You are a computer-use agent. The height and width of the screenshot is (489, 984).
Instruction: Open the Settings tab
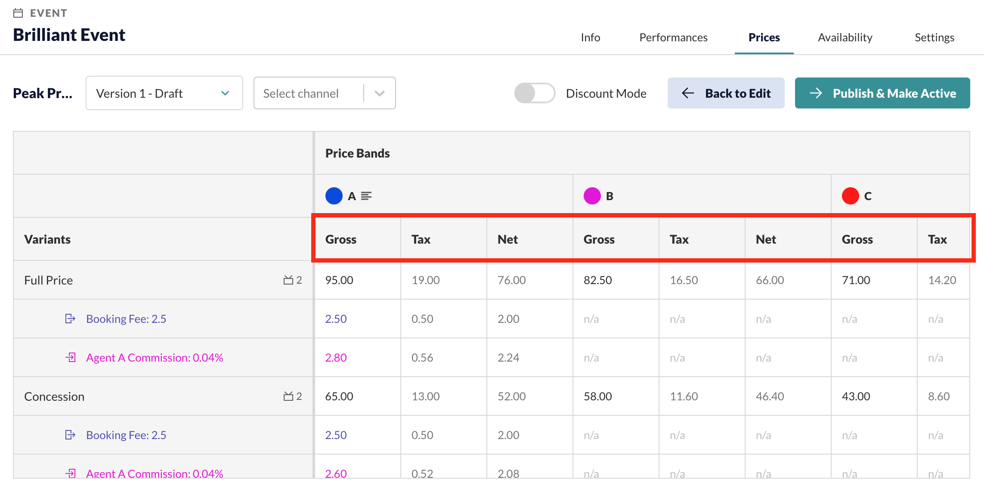click(x=934, y=37)
